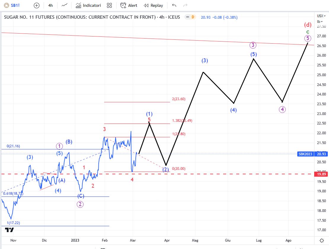Select the red 4 wave label
This screenshot has width=329, height=249.
(132, 180)
